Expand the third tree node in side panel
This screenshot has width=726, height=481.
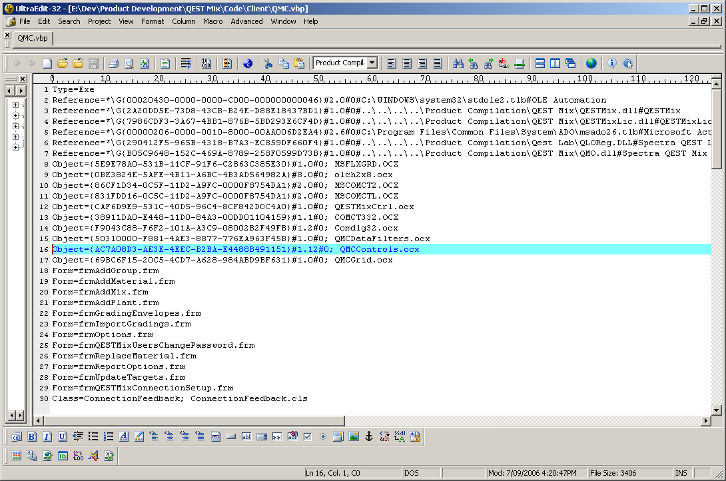[x=15, y=126]
